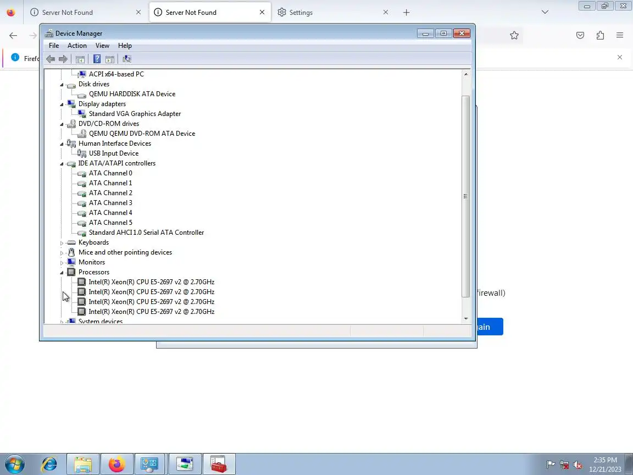This screenshot has width=633, height=475.
Task: Click the red toolbox taskbar icon
Action: [x=218, y=464]
